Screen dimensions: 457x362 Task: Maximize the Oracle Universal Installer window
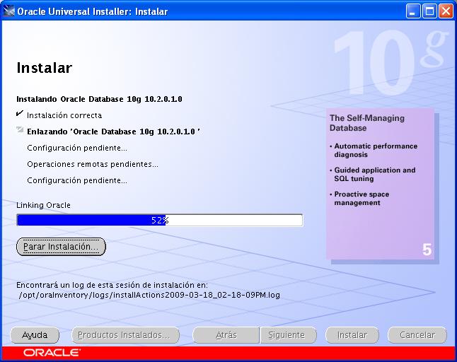(x=429, y=11)
